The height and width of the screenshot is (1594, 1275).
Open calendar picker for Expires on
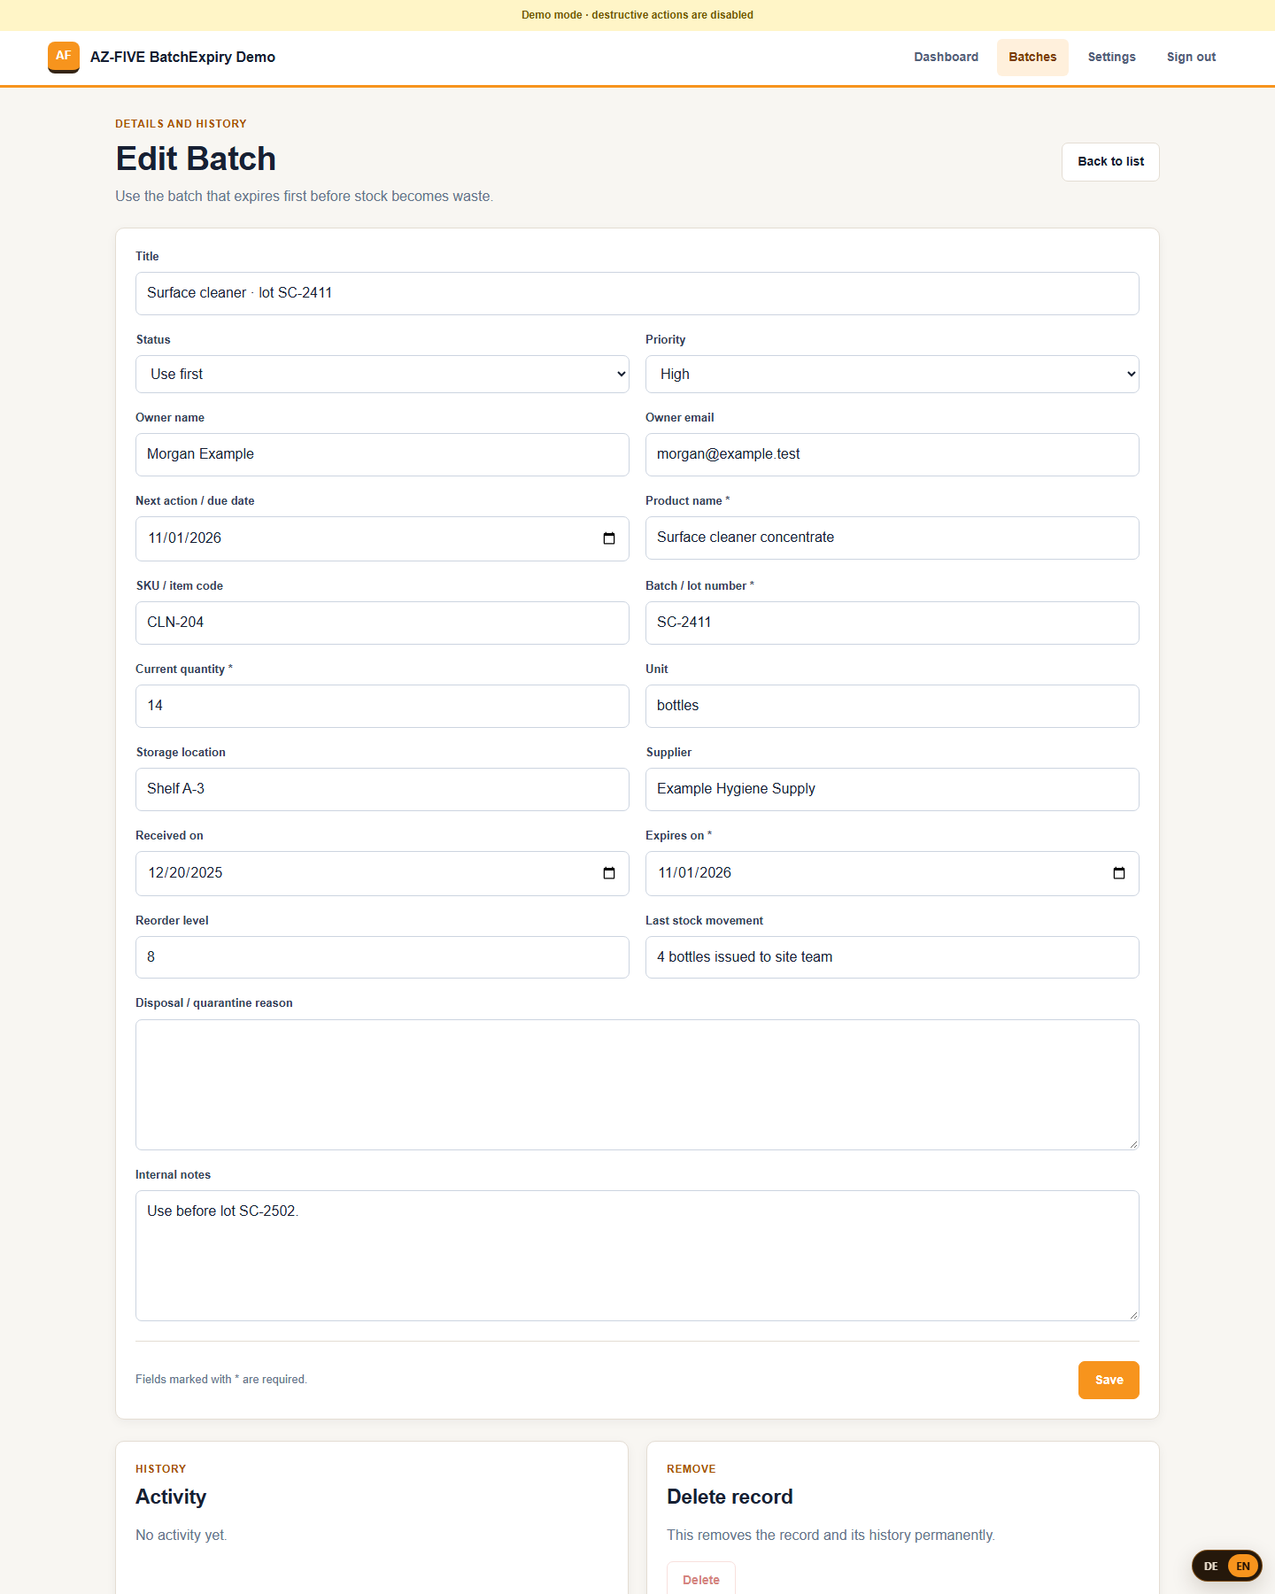click(1119, 873)
